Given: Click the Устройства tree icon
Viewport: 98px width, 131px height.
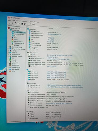Looking at the screenshot, I should click(10, 62).
